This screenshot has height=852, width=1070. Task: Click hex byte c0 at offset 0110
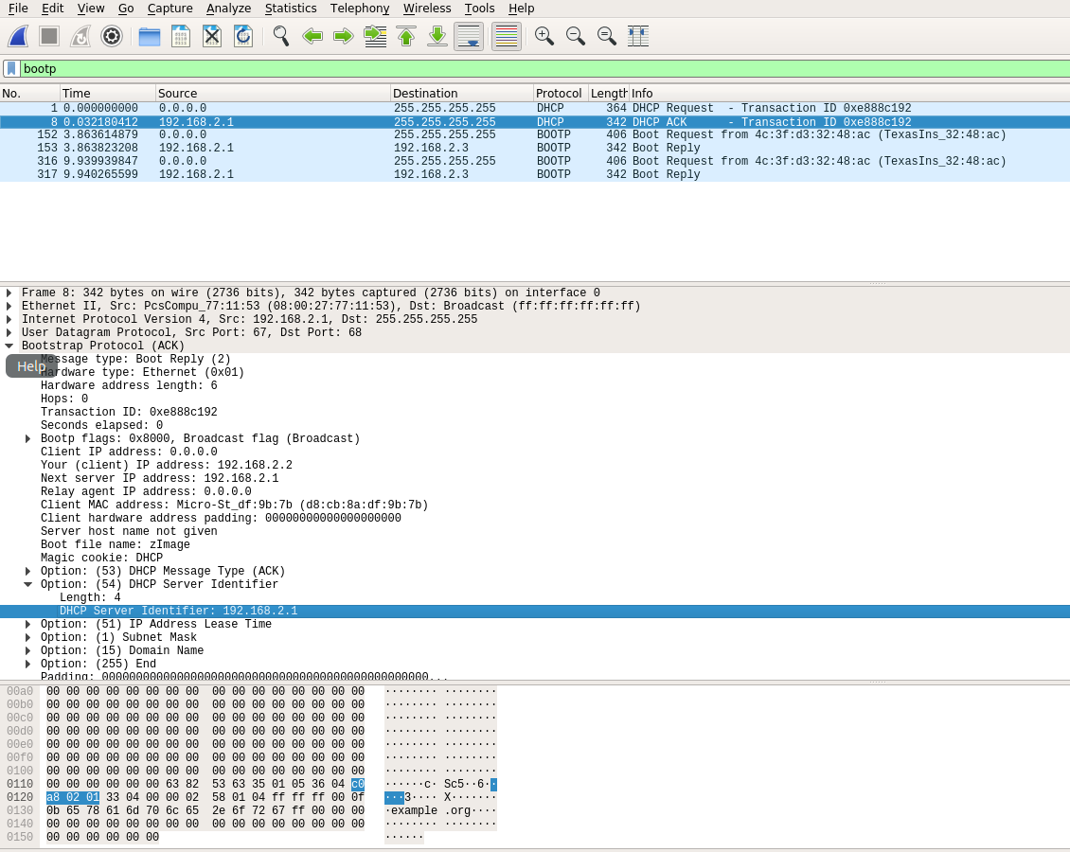coord(358,785)
